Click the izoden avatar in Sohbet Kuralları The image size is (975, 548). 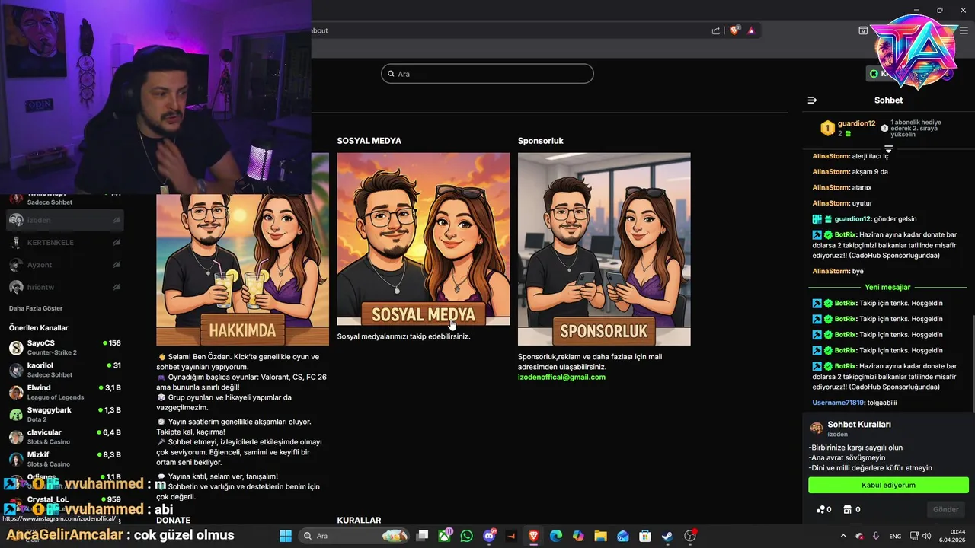coord(817,429)
